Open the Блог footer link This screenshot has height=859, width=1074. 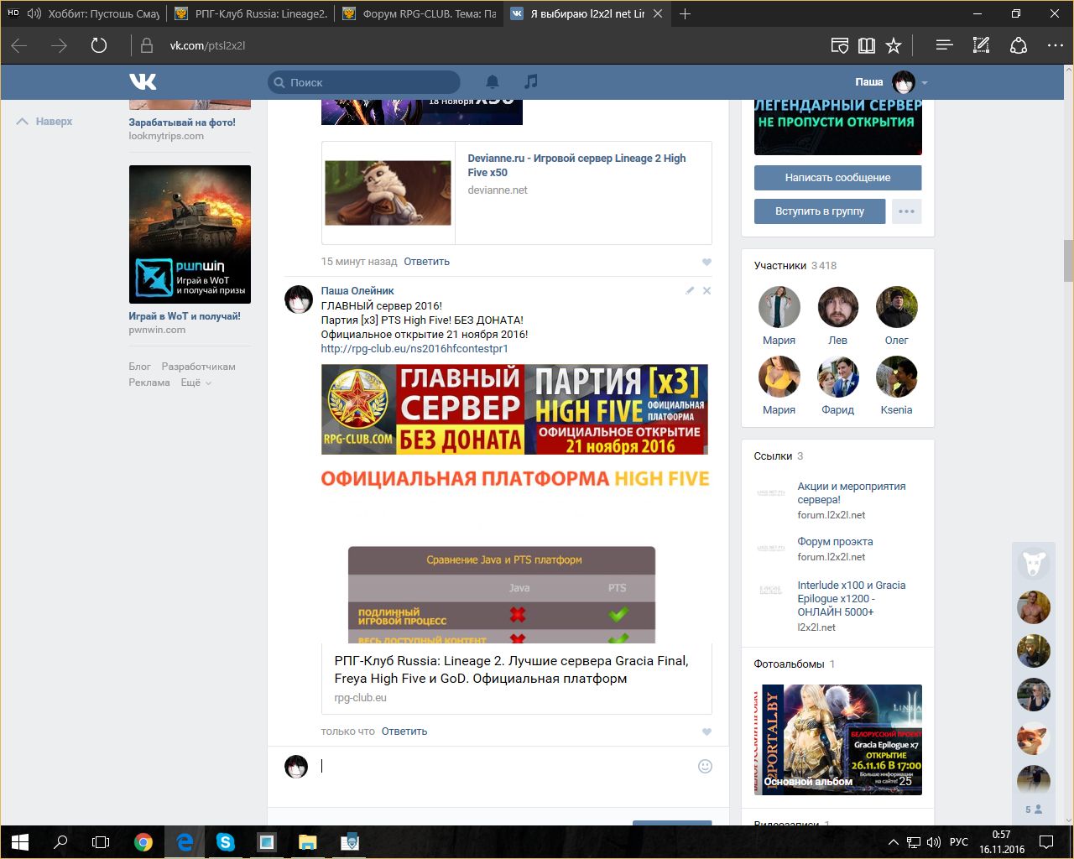coord(139,367)
